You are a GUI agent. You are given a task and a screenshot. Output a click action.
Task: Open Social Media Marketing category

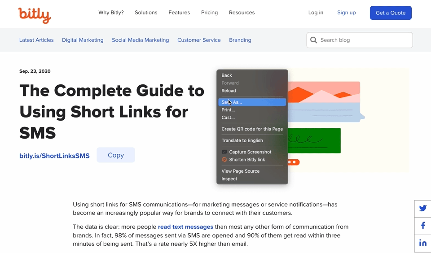(x=141, y=40)
